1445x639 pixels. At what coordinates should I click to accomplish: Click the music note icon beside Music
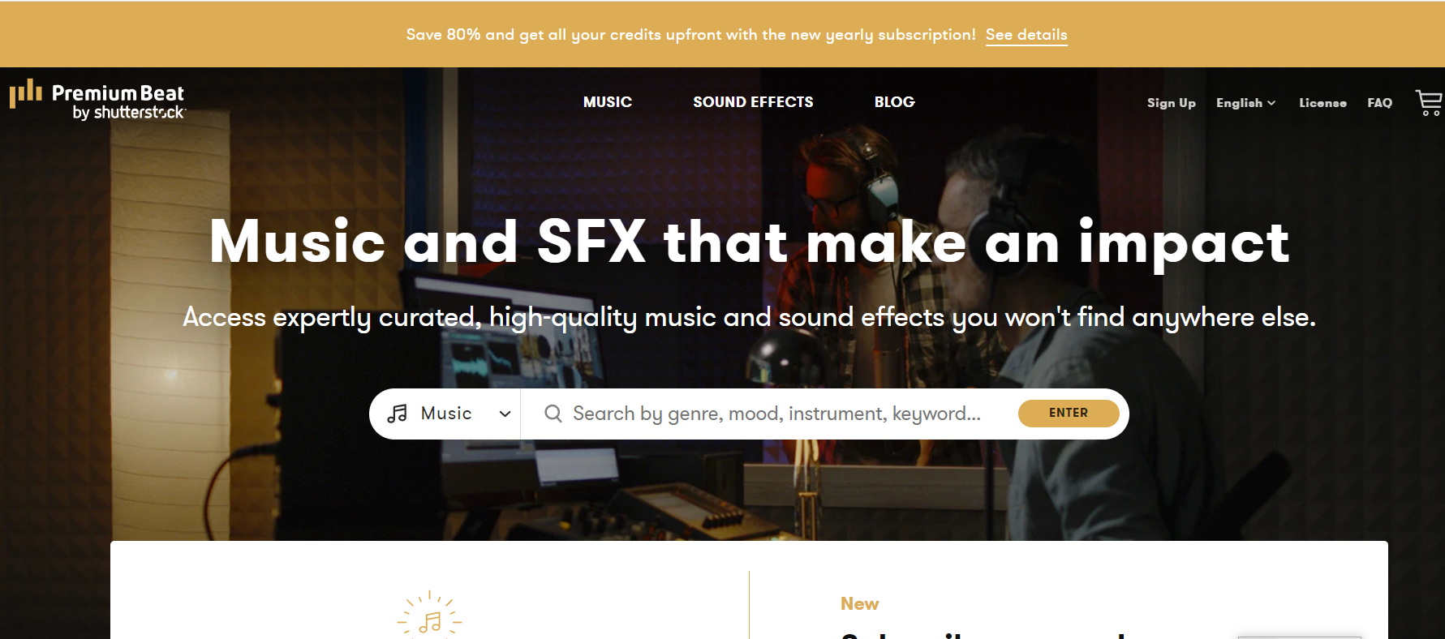(x=398, y=414)
